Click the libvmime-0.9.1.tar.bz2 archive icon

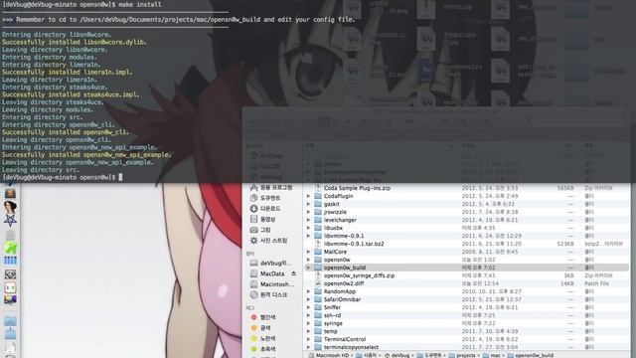[x=318, y=244]
